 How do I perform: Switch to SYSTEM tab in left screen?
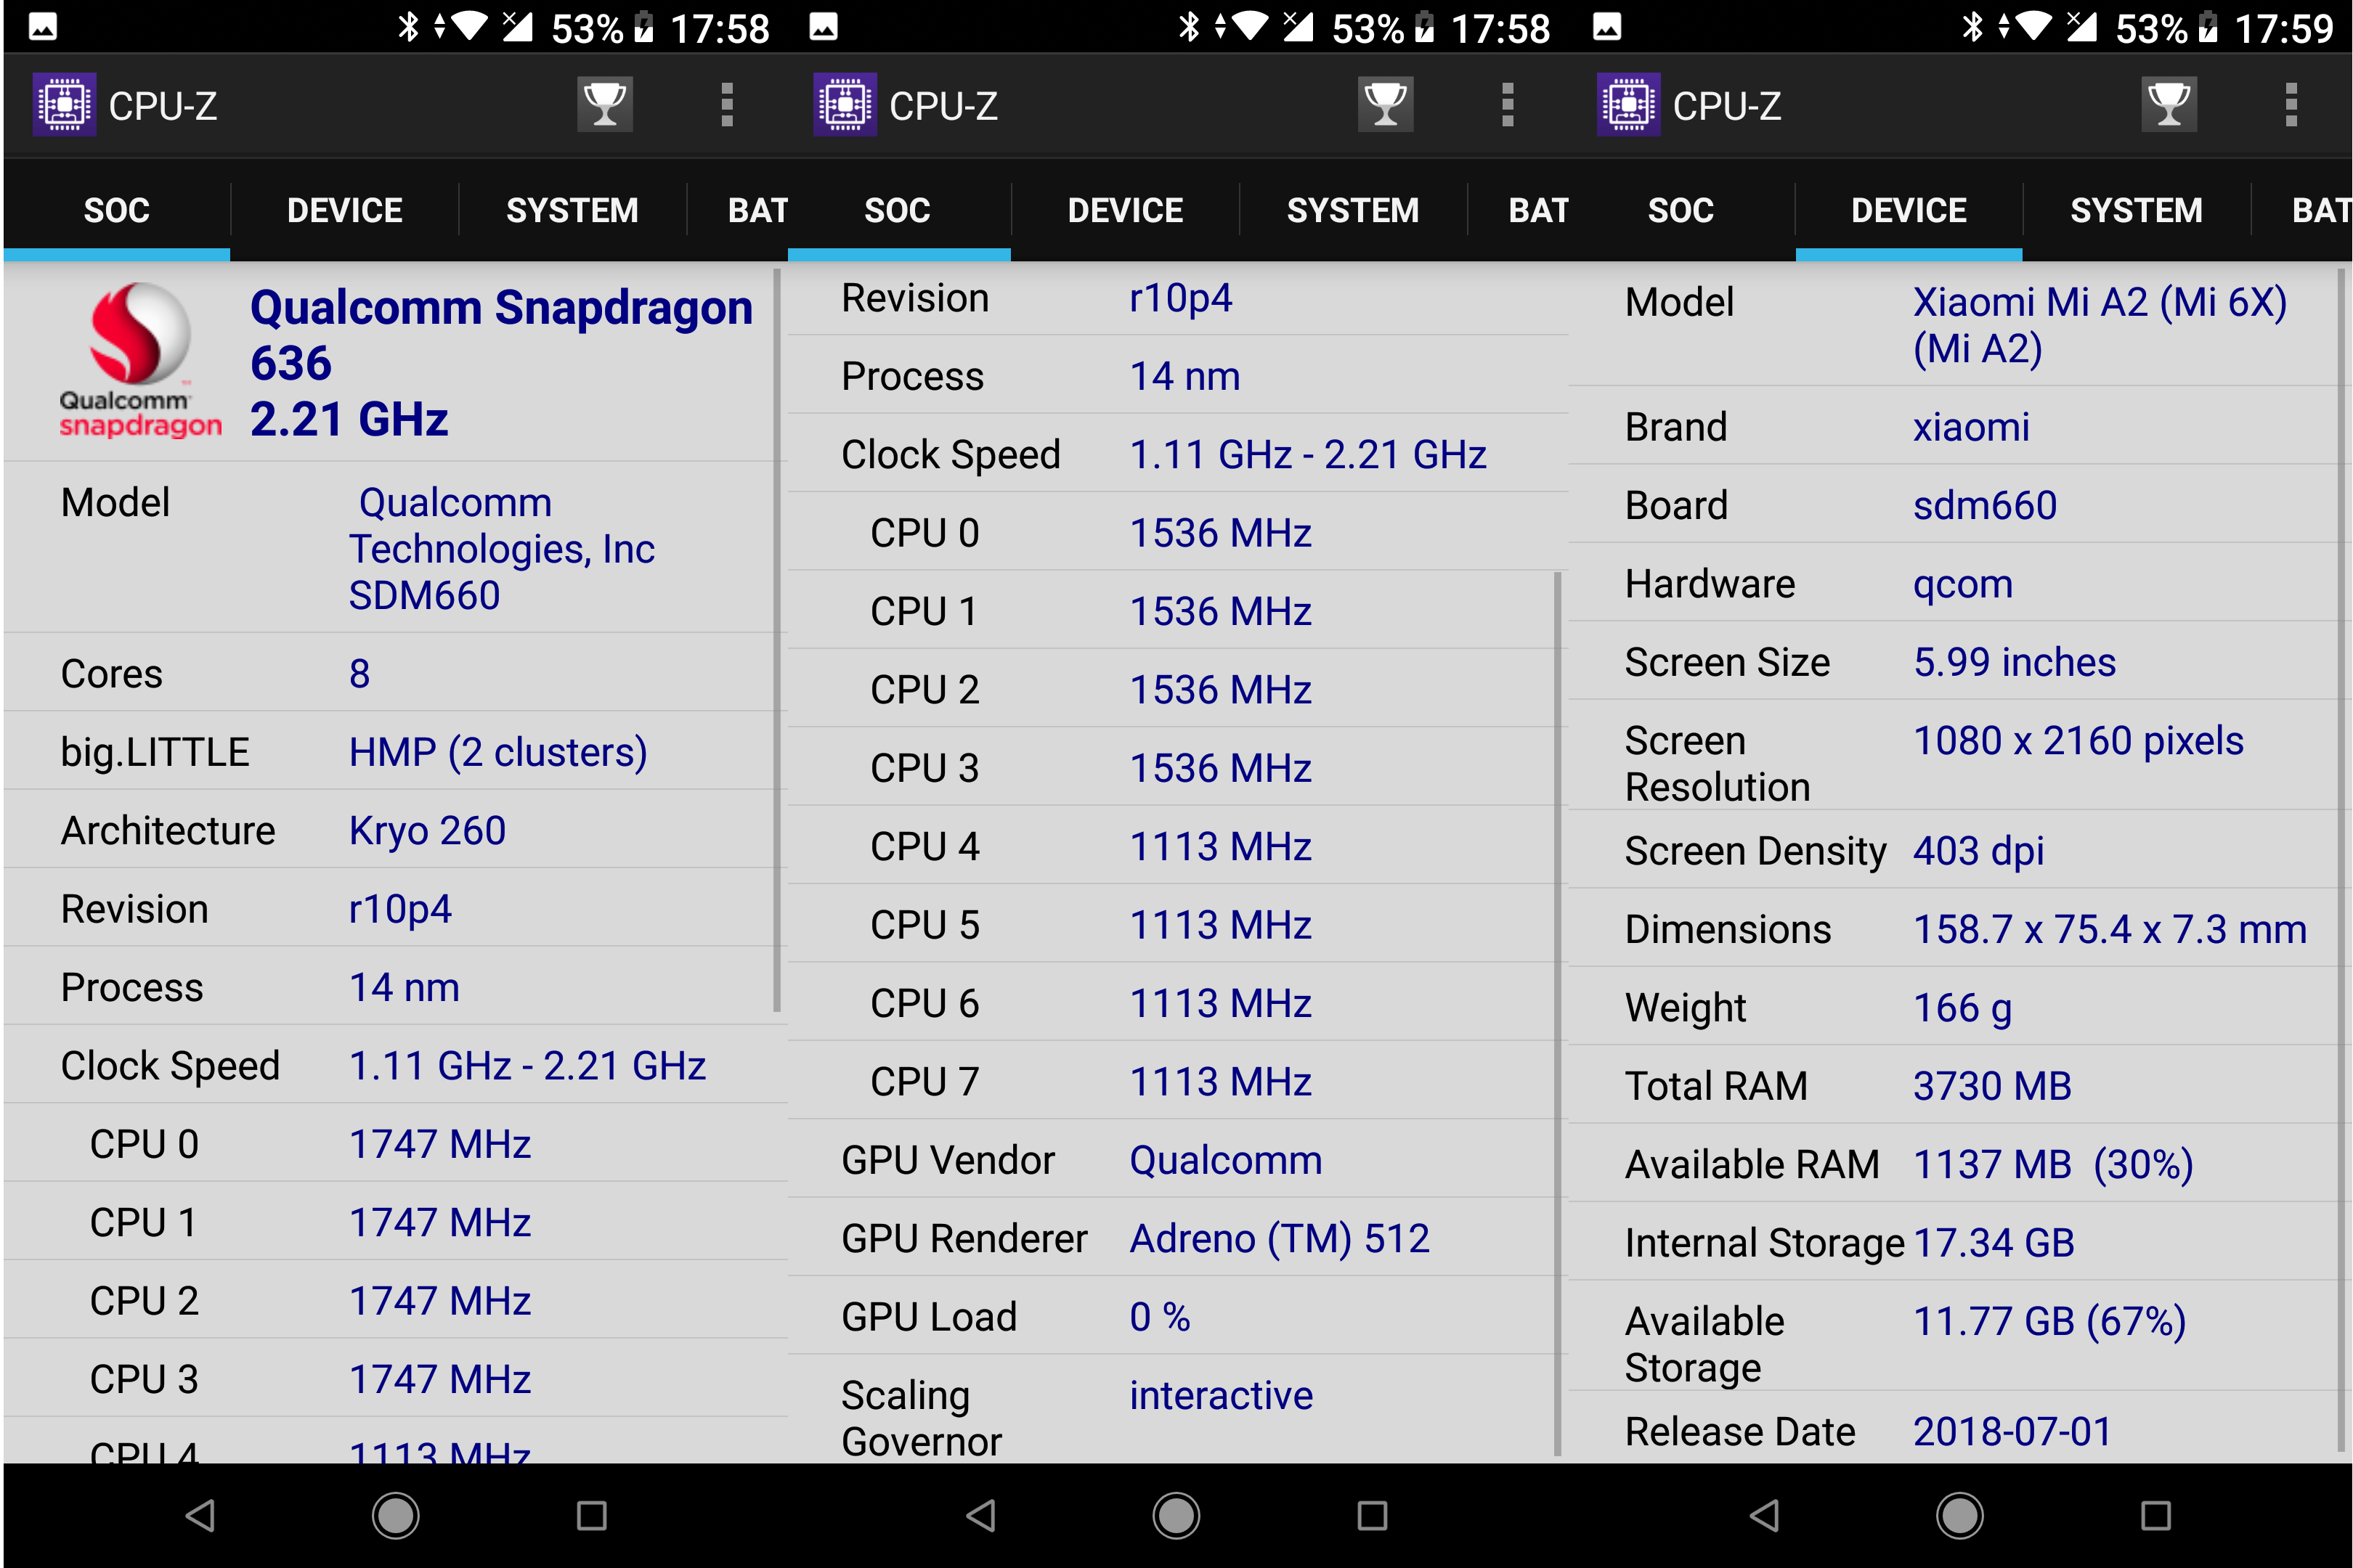point(572,211)
